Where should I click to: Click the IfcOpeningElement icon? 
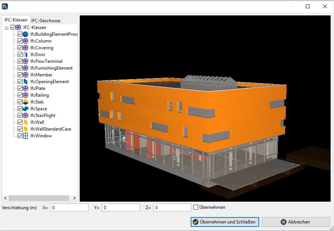25,82
